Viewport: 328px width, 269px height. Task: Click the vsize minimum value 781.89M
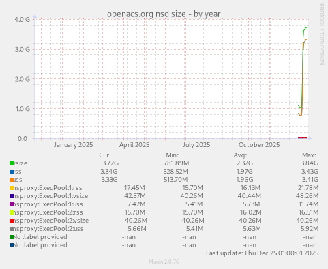(176, 163)
